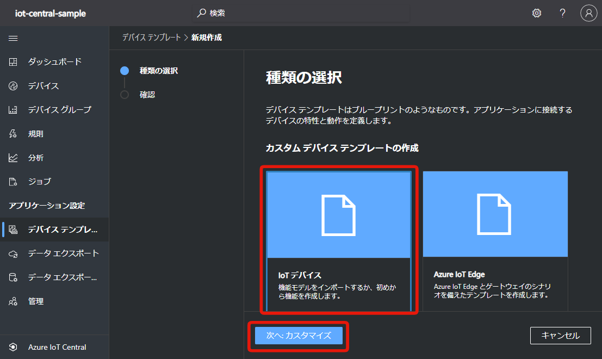Open 分析 in the sidebar
Image resolution: width=602 pixels, height=359 pixels.
coord(54,158)
